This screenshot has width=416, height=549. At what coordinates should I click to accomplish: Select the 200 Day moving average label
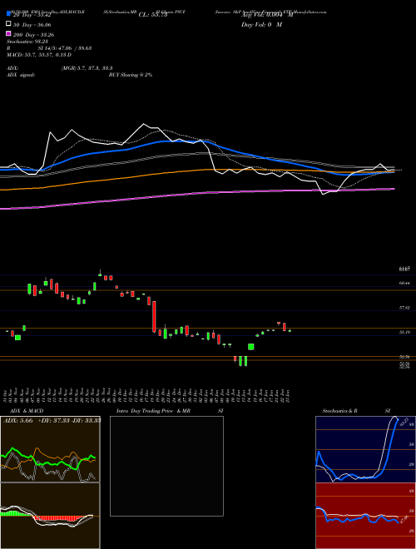coord(33,35)
